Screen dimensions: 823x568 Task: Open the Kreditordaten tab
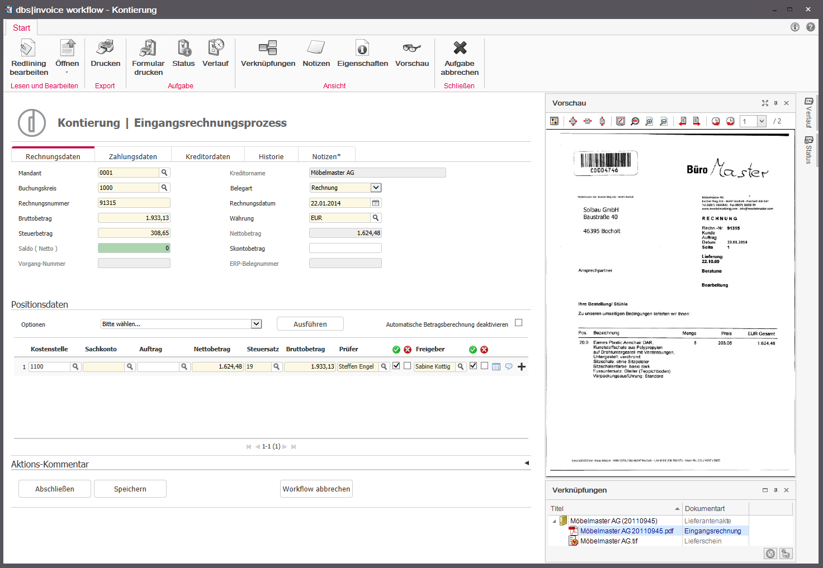pos(207,157)
